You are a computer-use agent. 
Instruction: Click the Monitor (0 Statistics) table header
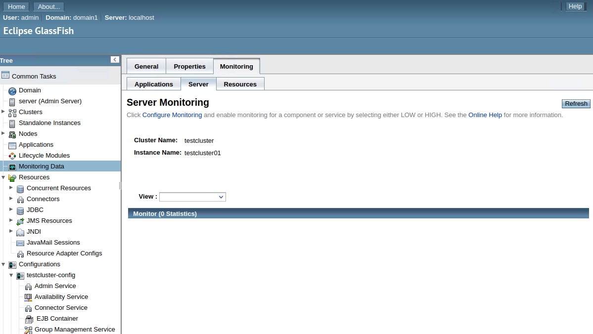(358, 213)
